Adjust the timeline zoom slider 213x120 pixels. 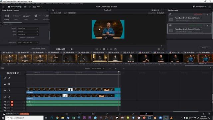[116, 68]
